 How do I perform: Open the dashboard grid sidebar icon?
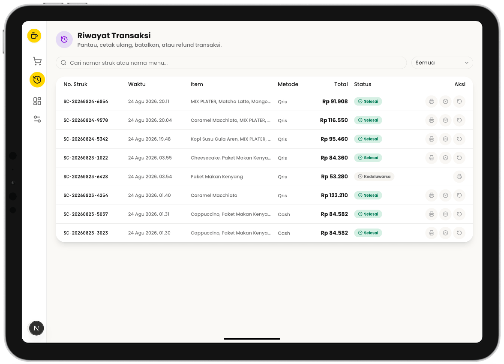(x=37, y=101)
